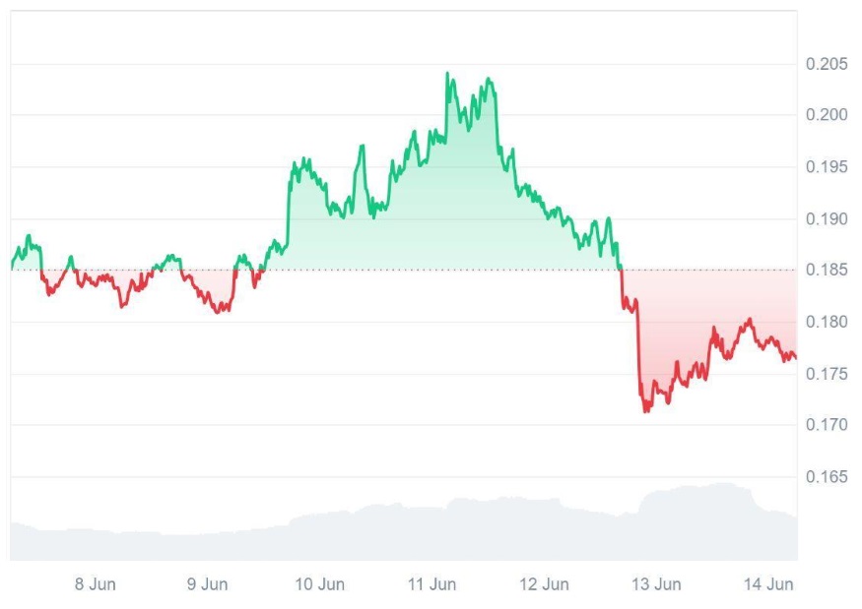Select the 0.170 price axis label

pos(826,425)
